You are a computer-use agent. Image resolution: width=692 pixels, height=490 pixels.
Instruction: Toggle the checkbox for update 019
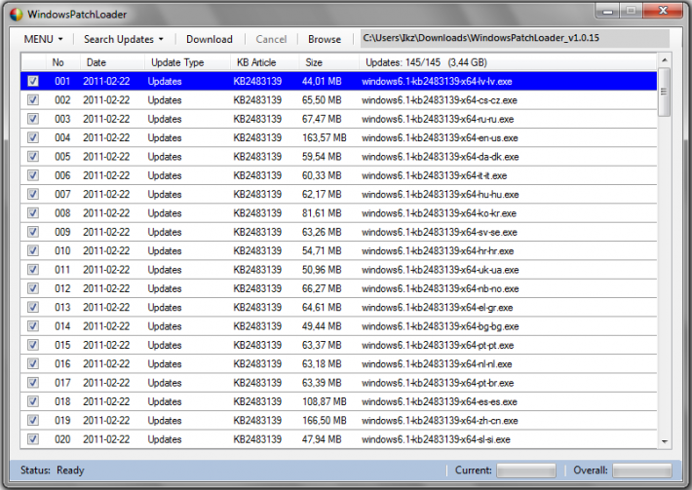pos(33,420)
